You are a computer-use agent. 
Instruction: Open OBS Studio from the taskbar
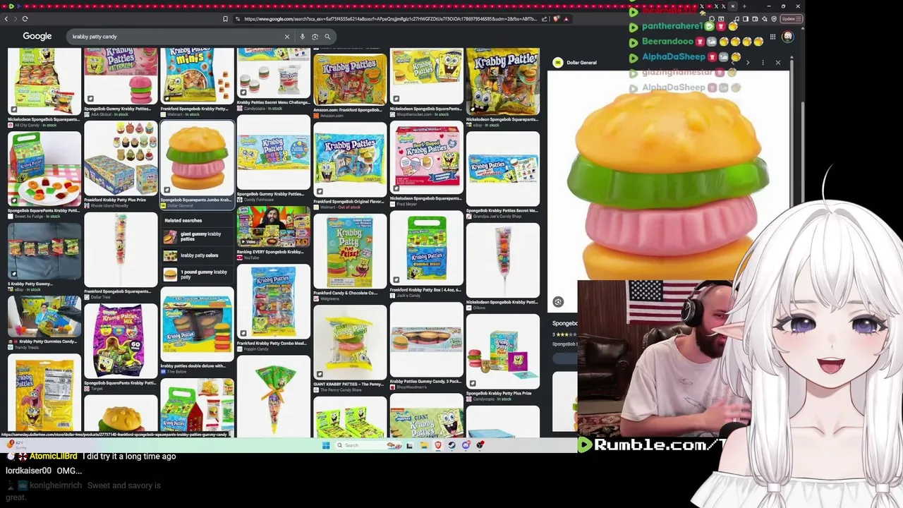coord(480,445)
